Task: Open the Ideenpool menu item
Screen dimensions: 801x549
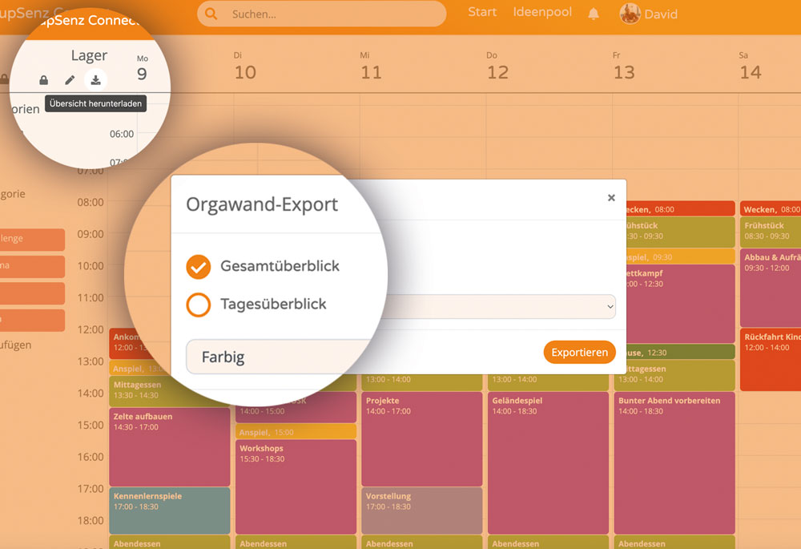Action: (542, 12)
